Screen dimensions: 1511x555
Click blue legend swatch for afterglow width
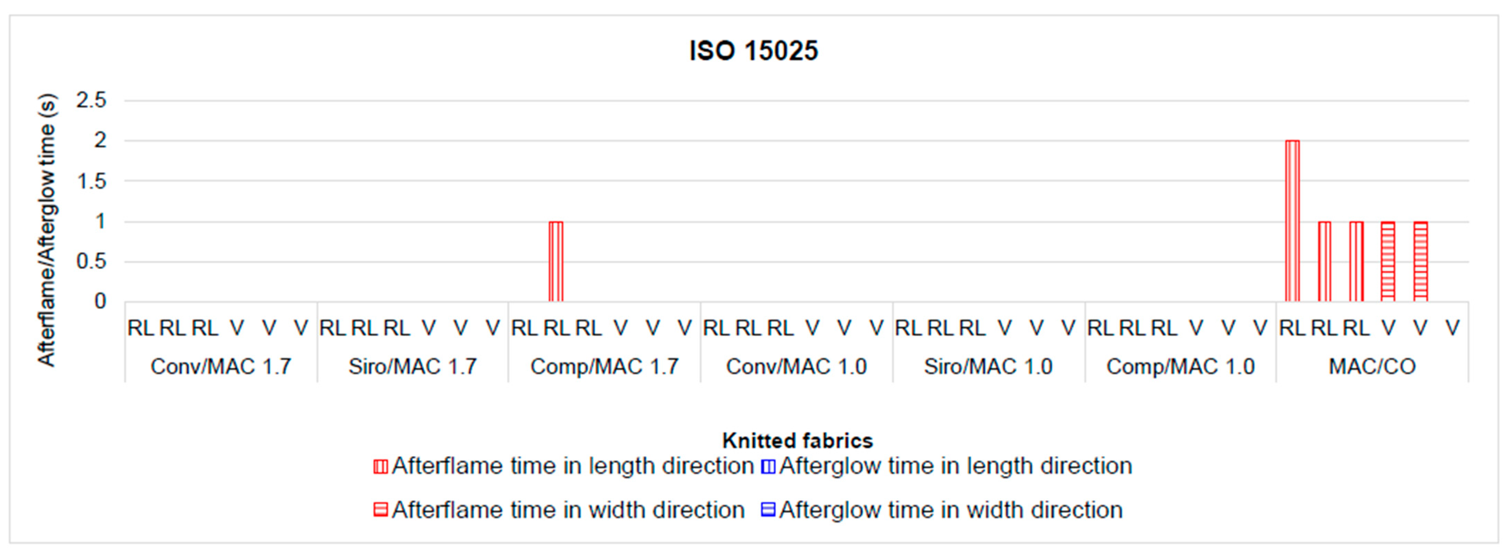[x=768, y=510]
